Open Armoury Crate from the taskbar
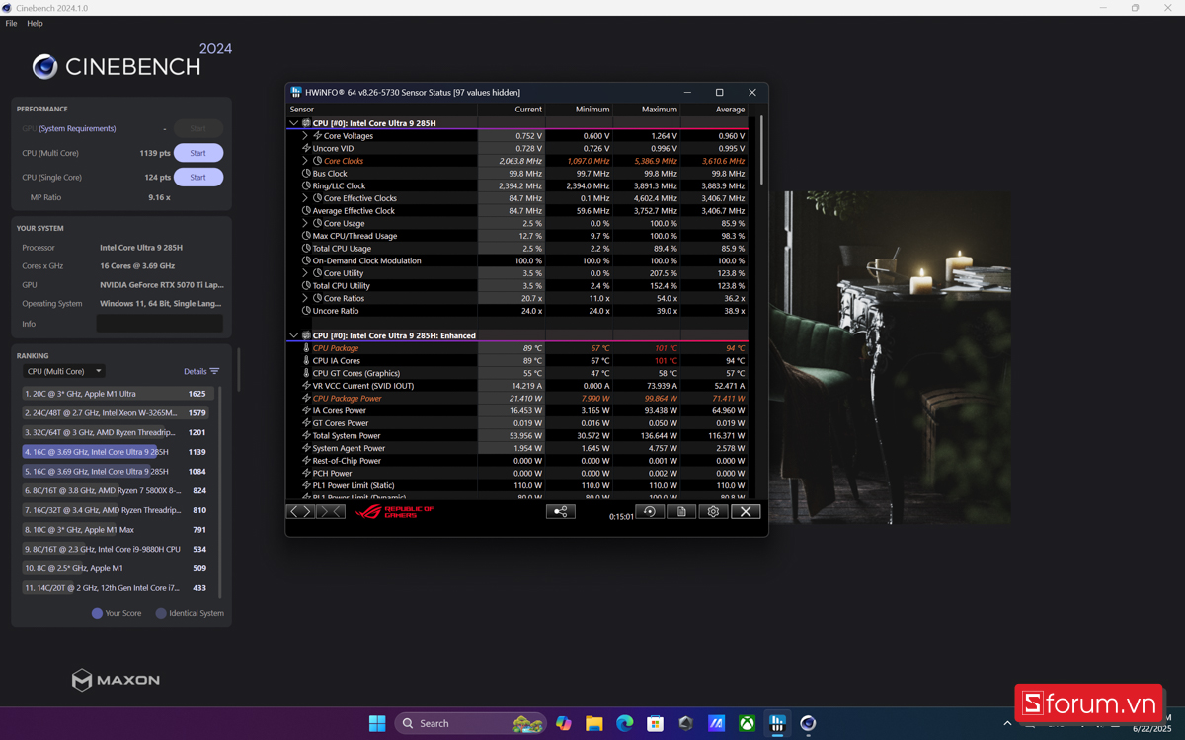The width and height of the screenshot is (1185, 740). click(x=686, y=723)
